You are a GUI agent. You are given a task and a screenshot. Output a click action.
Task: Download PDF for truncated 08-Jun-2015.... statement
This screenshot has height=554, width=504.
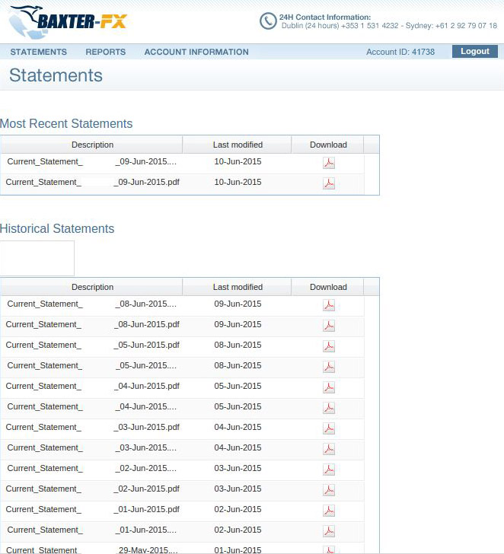[329, 306]
